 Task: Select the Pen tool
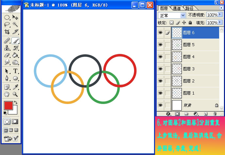[x=7, y=78]
